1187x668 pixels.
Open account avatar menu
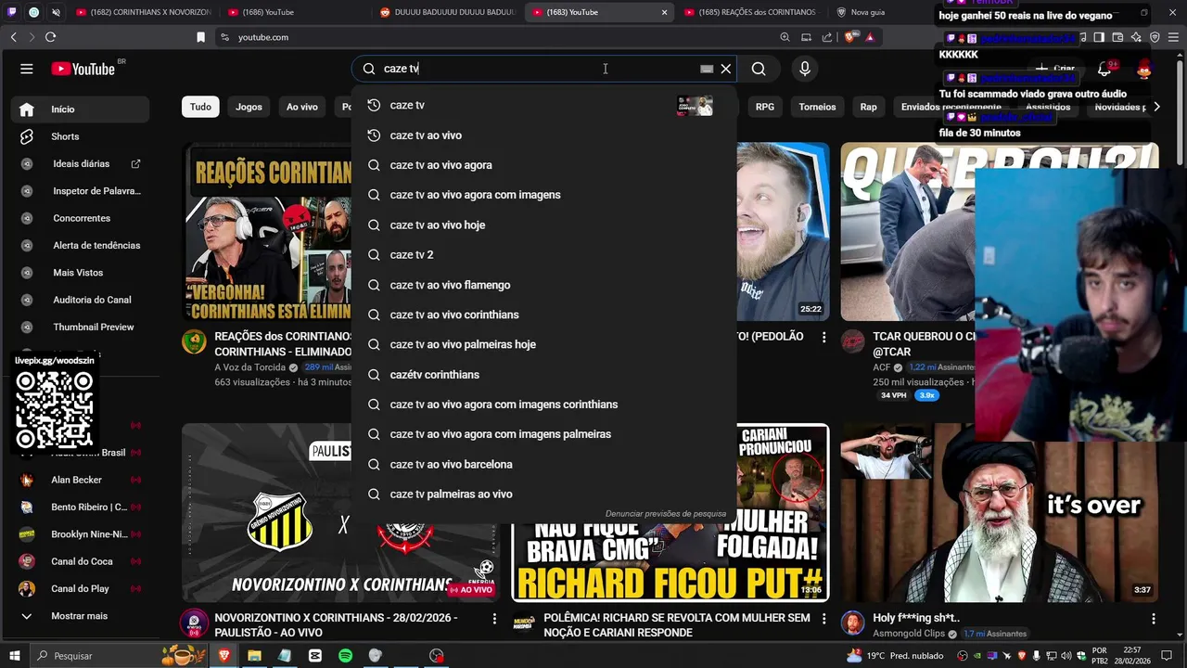1144,69
